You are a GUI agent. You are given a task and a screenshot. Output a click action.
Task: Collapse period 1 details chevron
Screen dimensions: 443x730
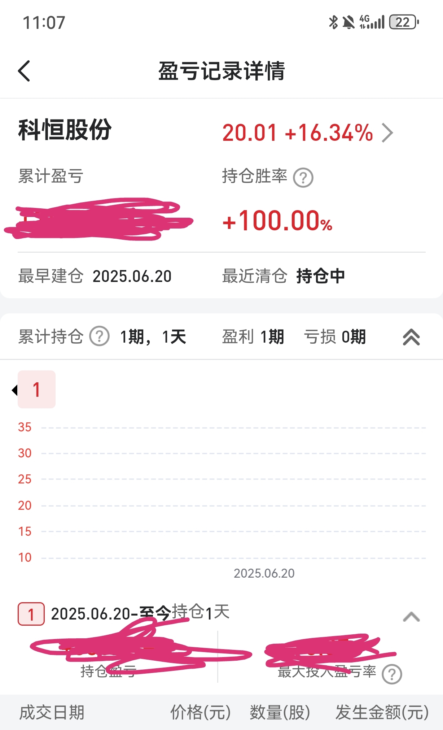coord(411,617)
